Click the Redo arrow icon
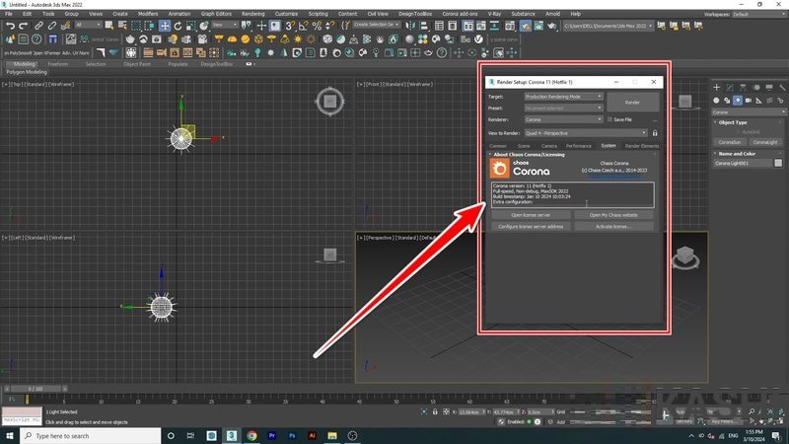This screenshot has width=789, height=444. tap(23, 26)
